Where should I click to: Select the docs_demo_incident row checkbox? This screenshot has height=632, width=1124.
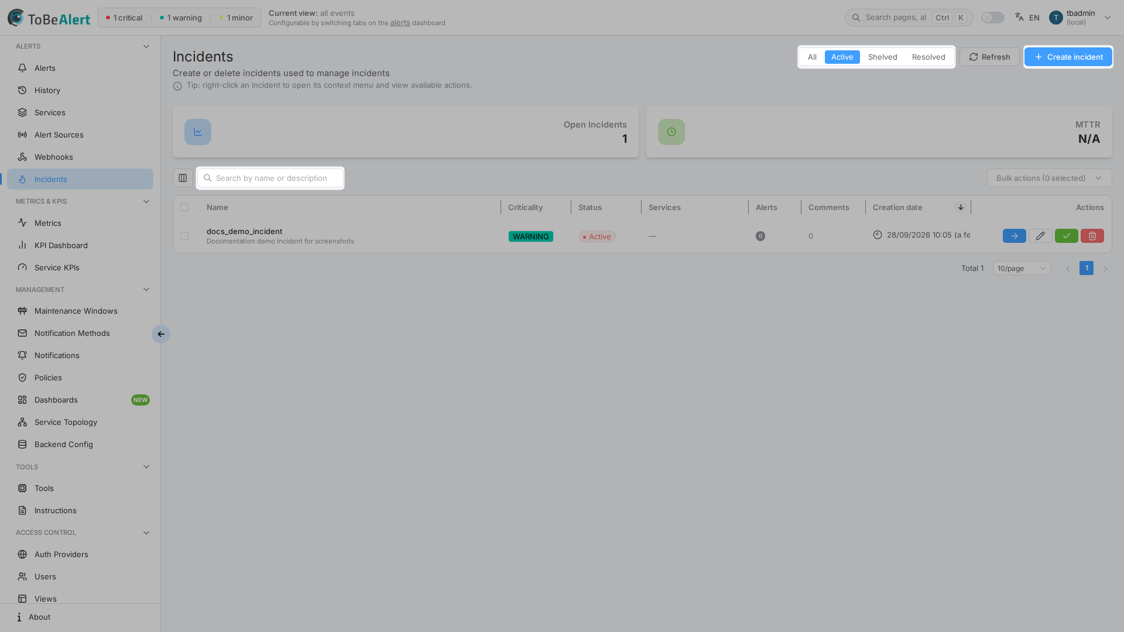tap(184, 236)
